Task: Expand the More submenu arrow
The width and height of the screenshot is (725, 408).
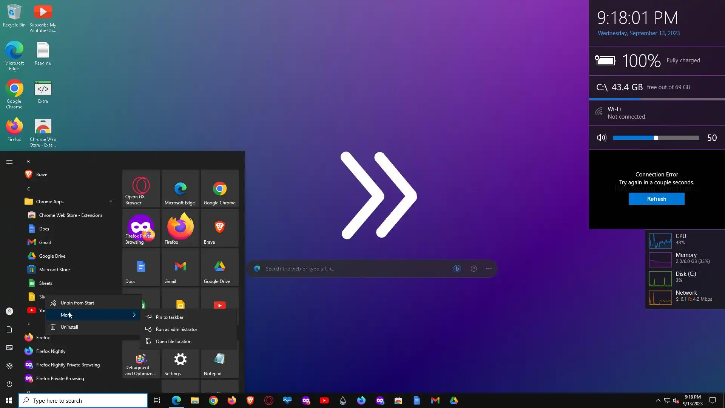Action: [134, 315]
